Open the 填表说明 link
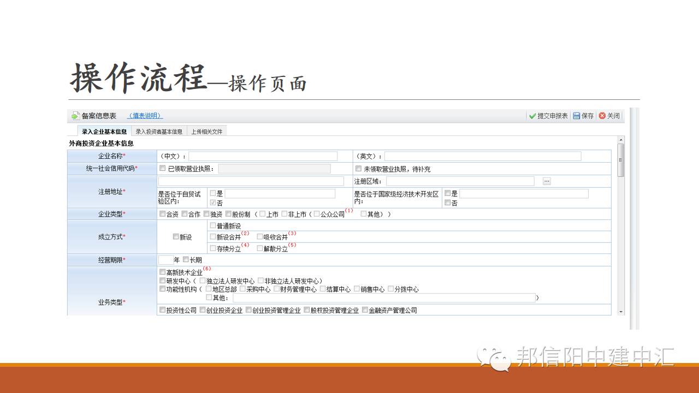Screen dimensions: 699x393 tap(145, 116)
